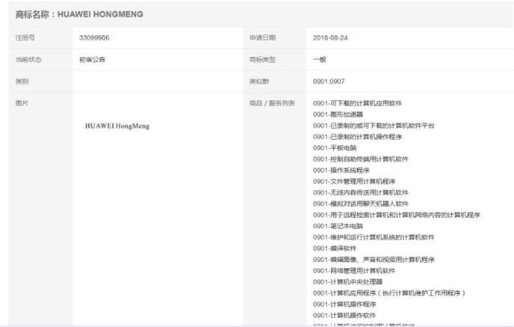The height and width of the screenshot is (327, 514).
Task: Click item 0901-计算机操作程序
Action: [x=344, y=305]
